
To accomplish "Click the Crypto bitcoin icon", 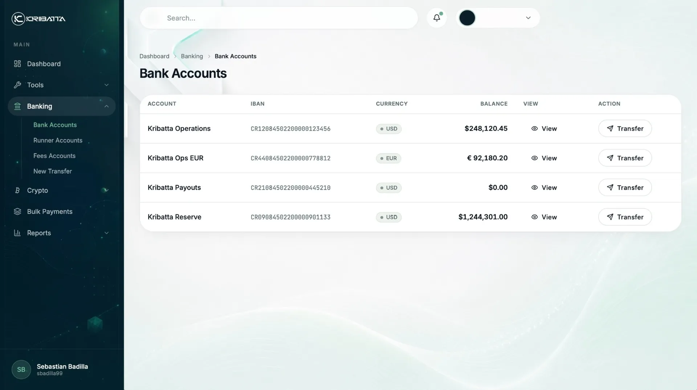I will tap(17, 190).
